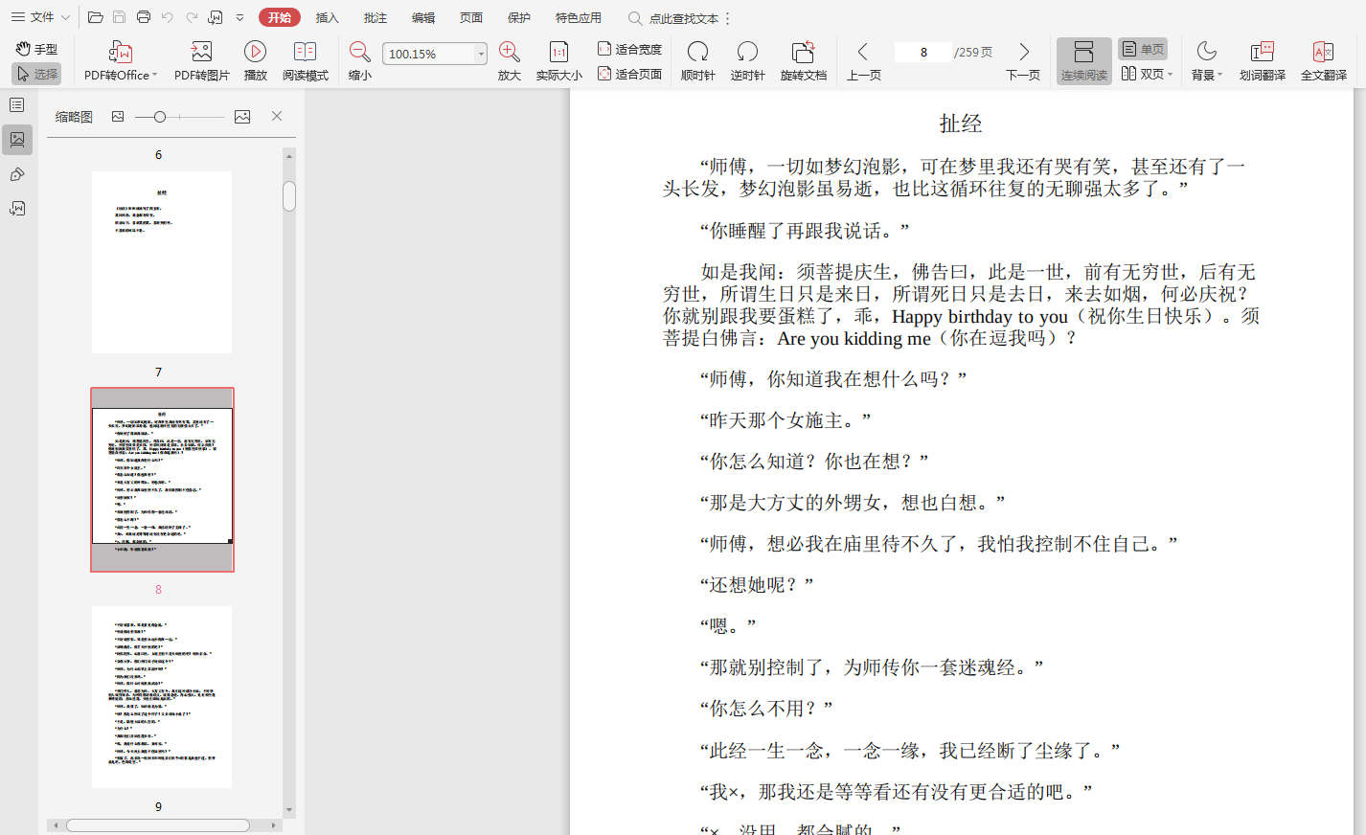Select page 9 thumbnail
Viewport: 1366px width, 835px height.
tap(162, 697)
